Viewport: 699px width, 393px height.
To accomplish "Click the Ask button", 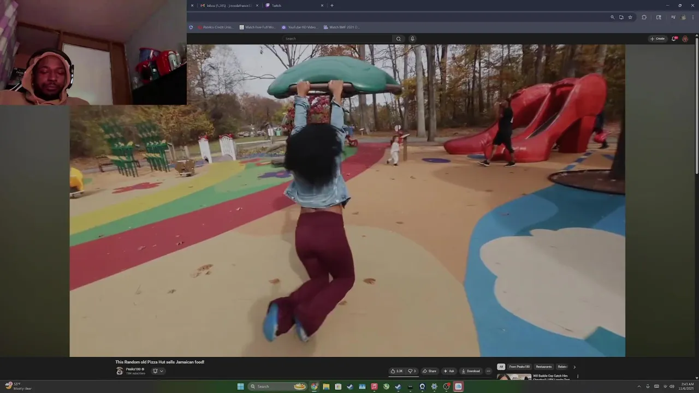I will pyautogui.click(x=449, y=371).
